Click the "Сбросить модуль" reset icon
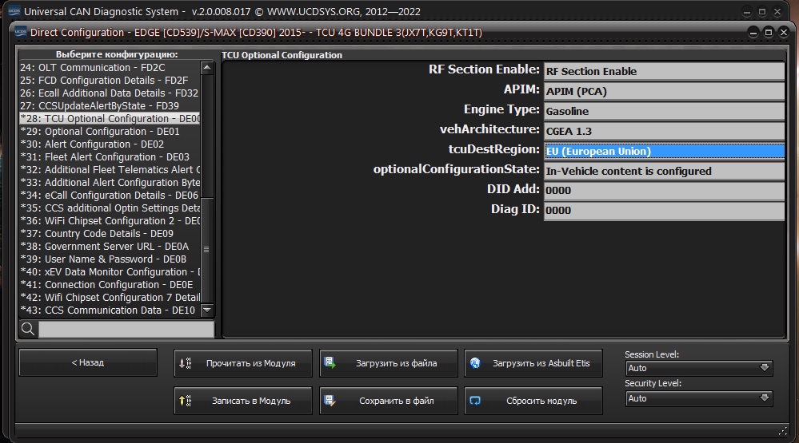 475,401
